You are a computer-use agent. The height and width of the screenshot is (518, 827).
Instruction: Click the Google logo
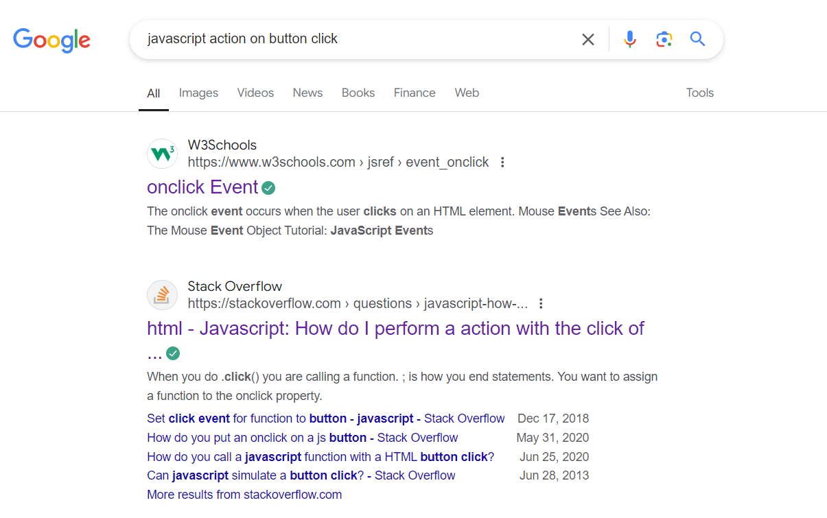click(x=52, y=40)
